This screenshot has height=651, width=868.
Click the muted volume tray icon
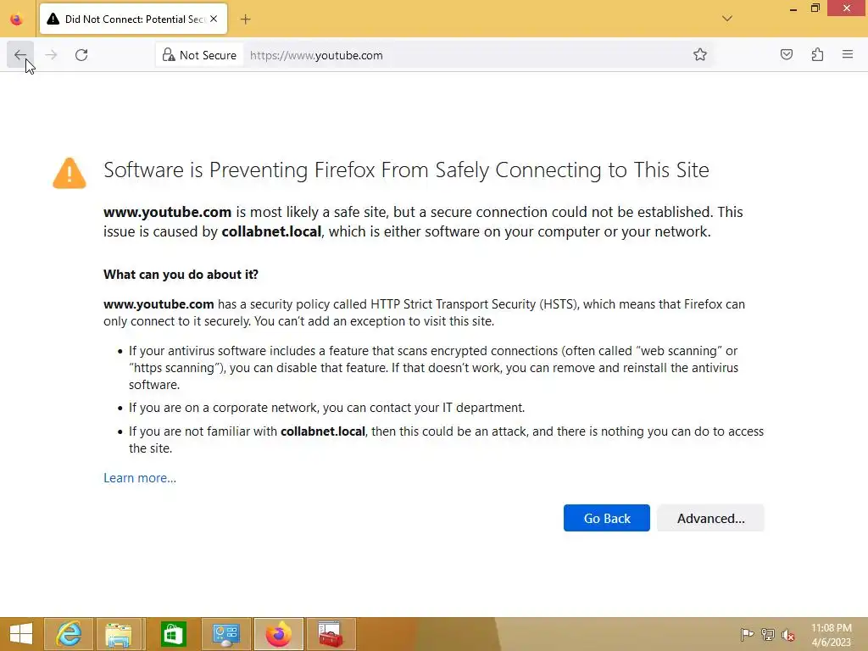click(788, 634)
